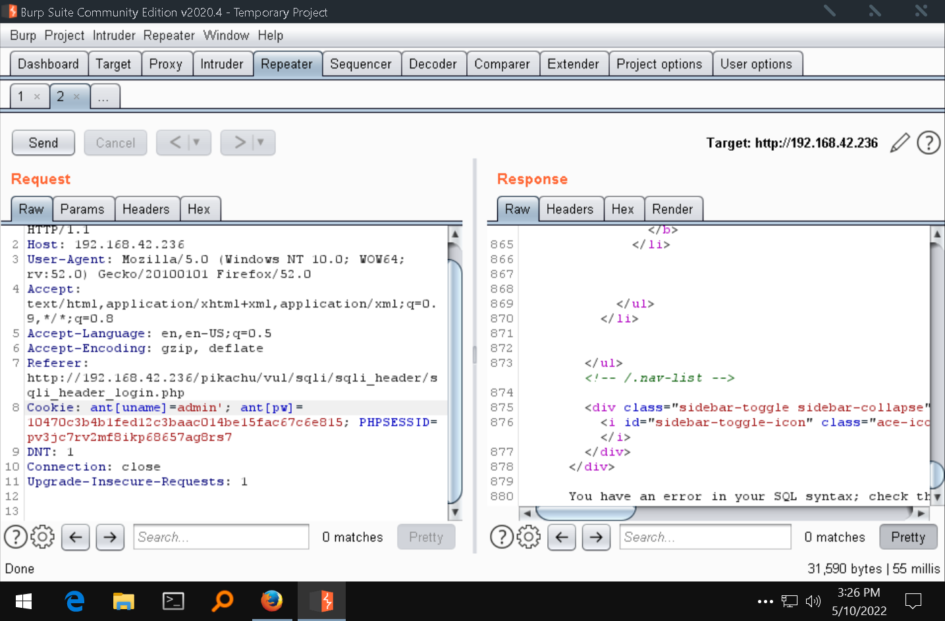Open Request panel search help icon
Image resolution: width=945 pixels, height=621 pixels.
pos(16,537)
